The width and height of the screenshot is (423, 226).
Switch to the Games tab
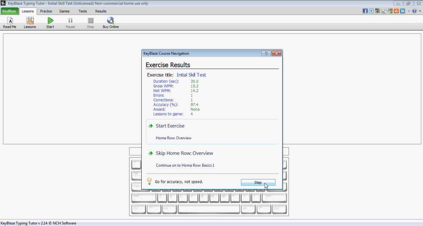pos(64,11)
